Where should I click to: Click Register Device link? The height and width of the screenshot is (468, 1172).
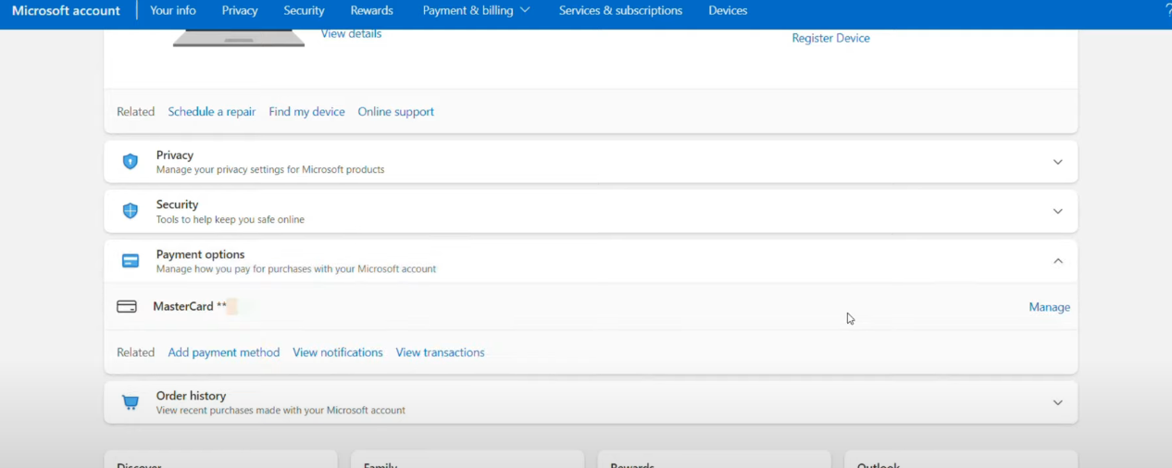(x=830, y=38)
